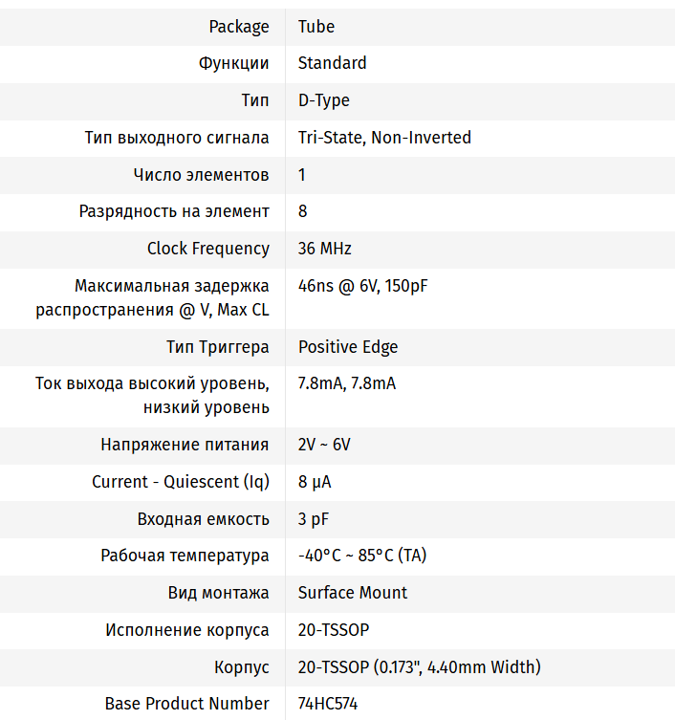The height and width of the screenshot is (720, 675).
Task: Select the Positive Edge trigger value
Action: 348,347
